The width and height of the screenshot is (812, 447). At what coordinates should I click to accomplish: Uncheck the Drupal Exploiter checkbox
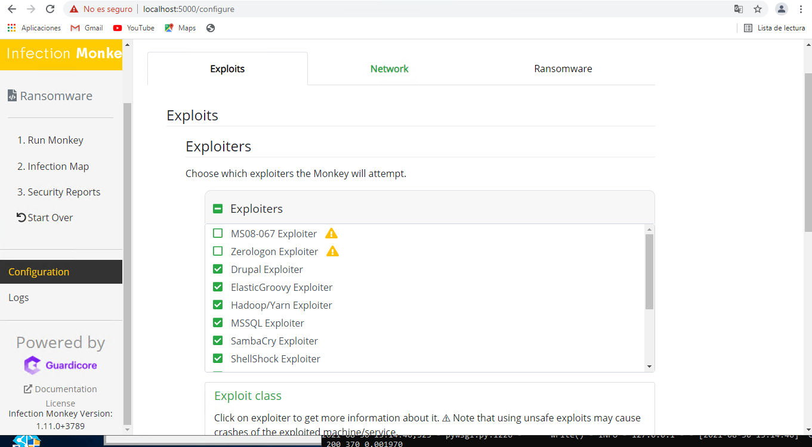[218, 269]
